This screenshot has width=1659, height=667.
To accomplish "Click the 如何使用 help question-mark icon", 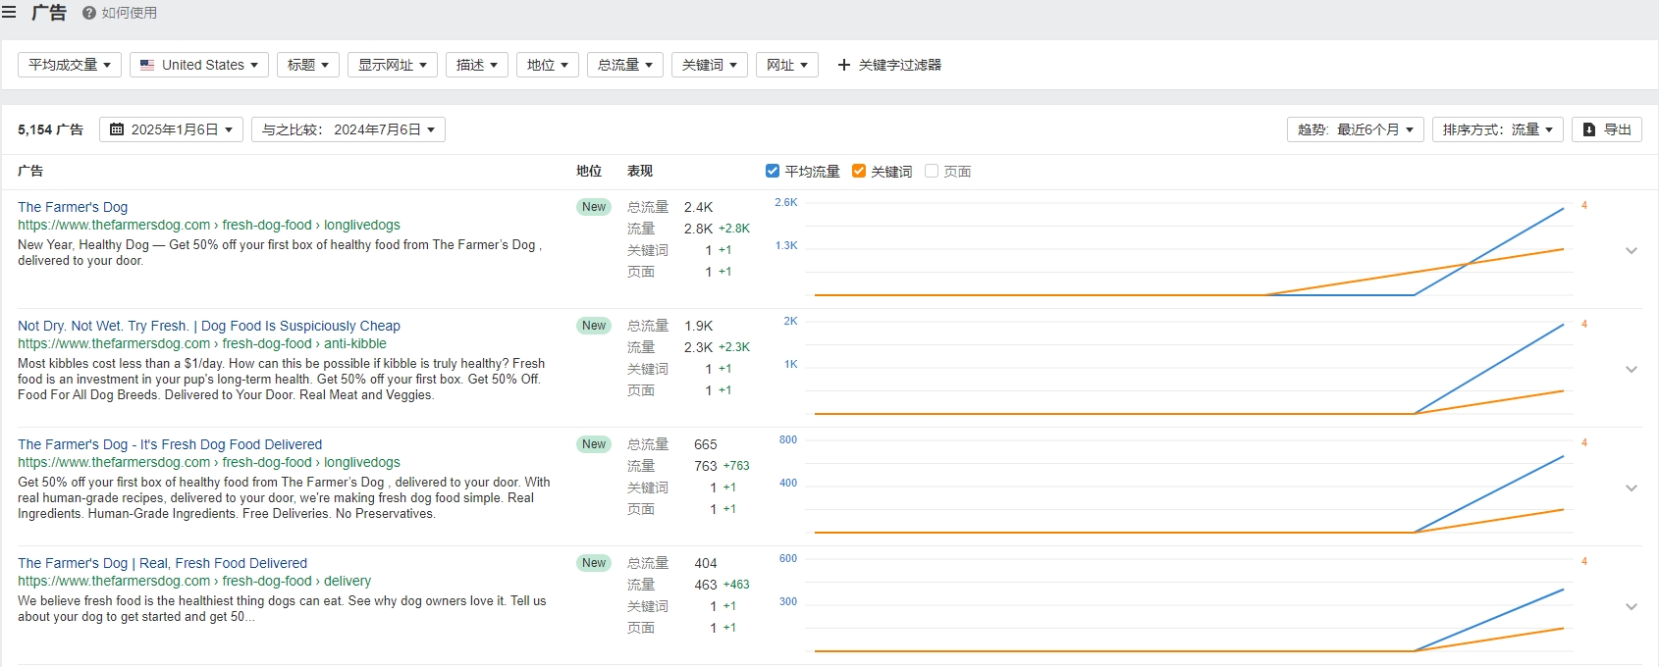I will tap(89, 13).
